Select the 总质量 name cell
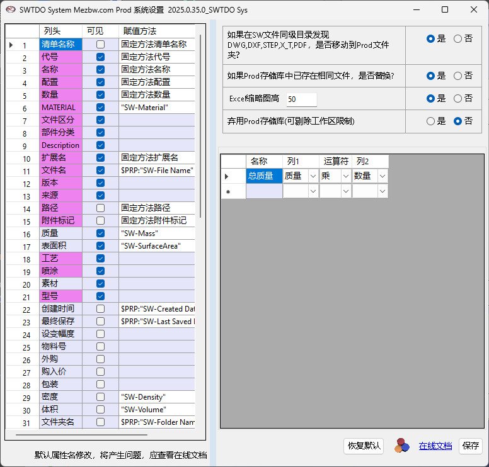Screen dimensions: 489x467 [x=264, y=176]
